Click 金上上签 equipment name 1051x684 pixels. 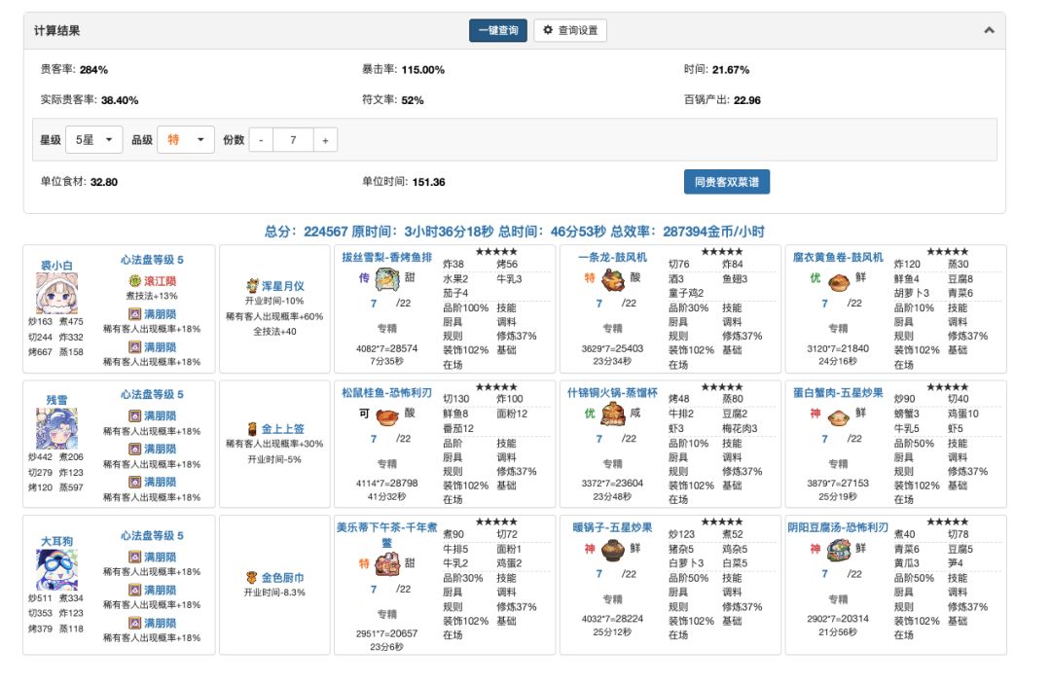point(283,429)
